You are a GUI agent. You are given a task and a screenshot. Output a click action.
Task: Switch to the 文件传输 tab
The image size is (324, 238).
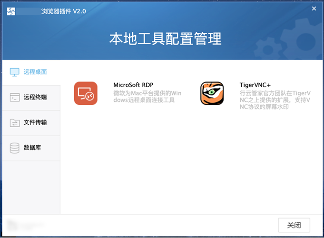(x=31, y=123)
